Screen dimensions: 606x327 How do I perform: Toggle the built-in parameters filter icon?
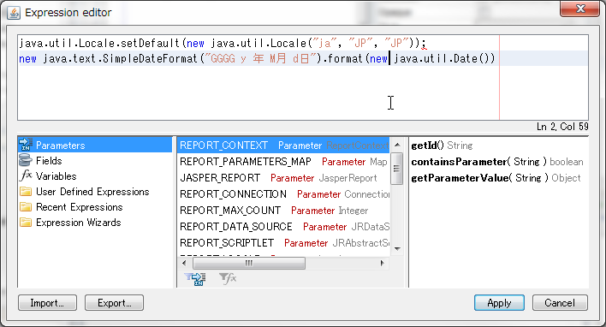click(x=195, y=278)
